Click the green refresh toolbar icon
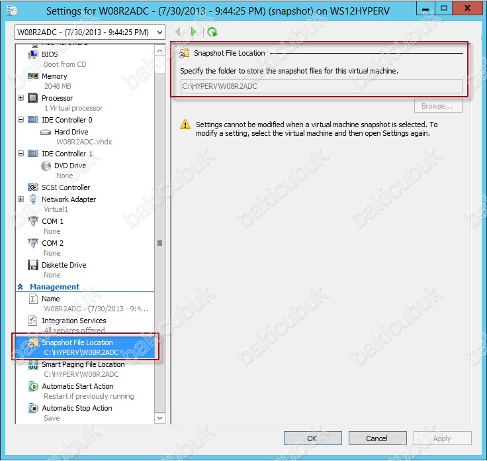Viewport: 487px width, 461px height. click(212, 32)
